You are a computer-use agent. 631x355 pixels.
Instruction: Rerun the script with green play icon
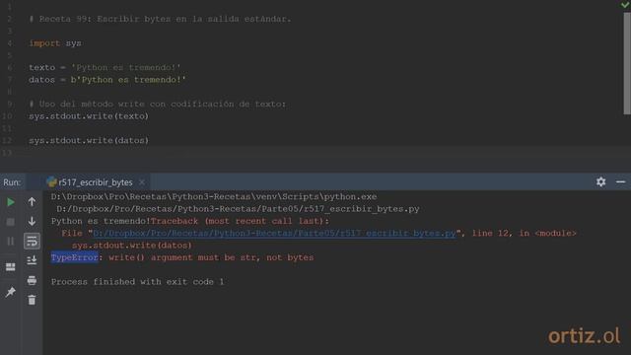click(x=11, y=202)
